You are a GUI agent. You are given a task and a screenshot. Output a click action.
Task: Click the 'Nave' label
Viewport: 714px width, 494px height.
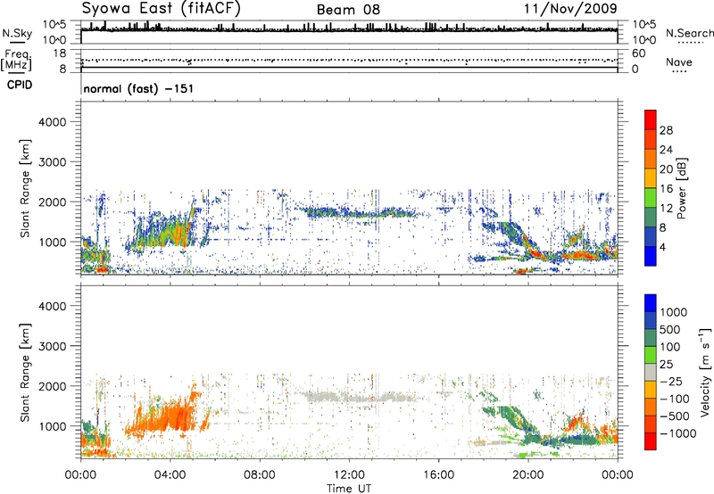click(679, 62)
